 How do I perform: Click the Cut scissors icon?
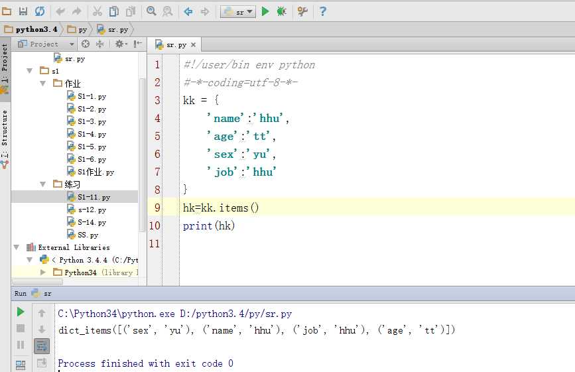coord(97,12)
